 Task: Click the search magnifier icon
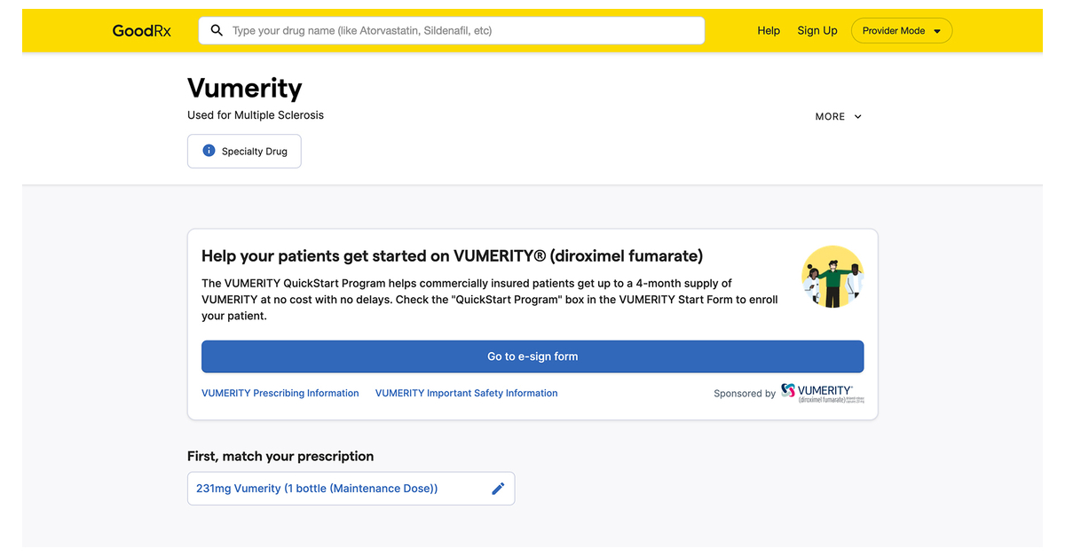pyautogui.click(x=216, y=30)
